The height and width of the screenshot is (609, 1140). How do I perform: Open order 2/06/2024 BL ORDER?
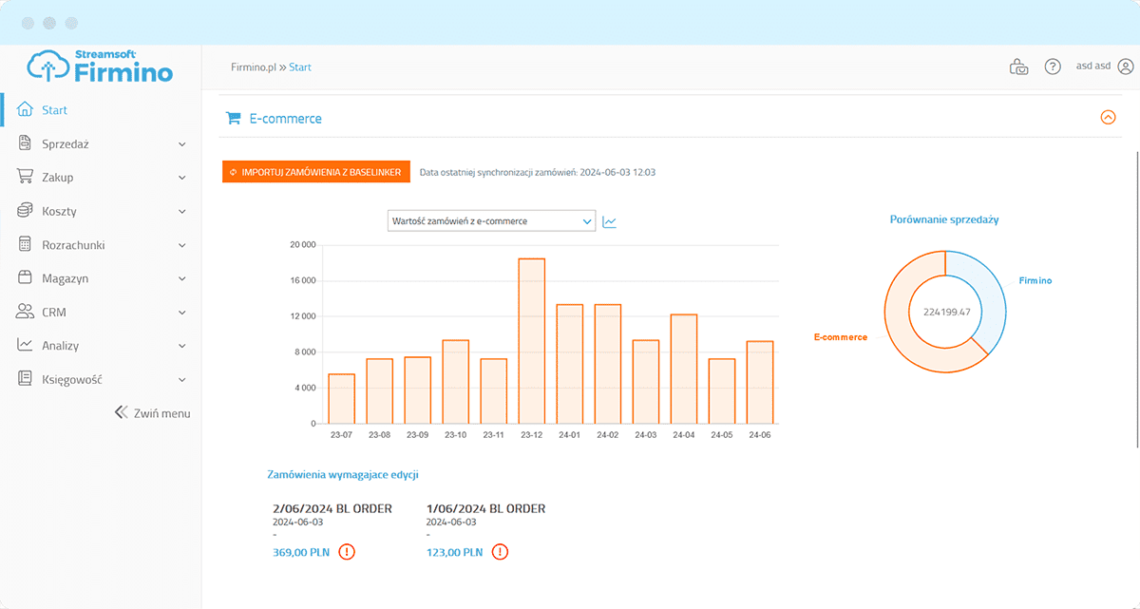click(332, 508)
